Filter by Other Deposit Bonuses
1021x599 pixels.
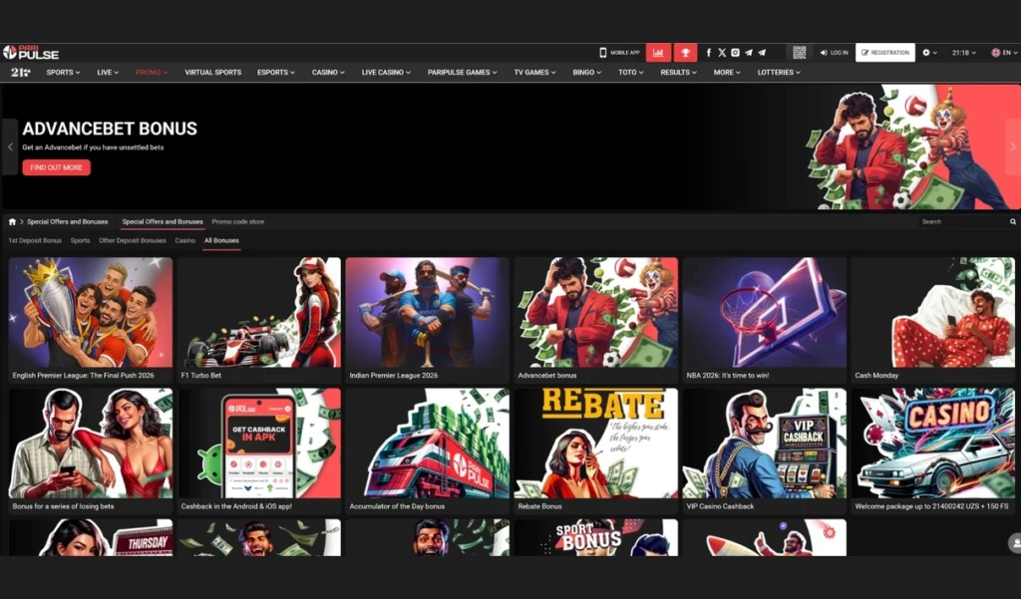(x=133, y=241)
